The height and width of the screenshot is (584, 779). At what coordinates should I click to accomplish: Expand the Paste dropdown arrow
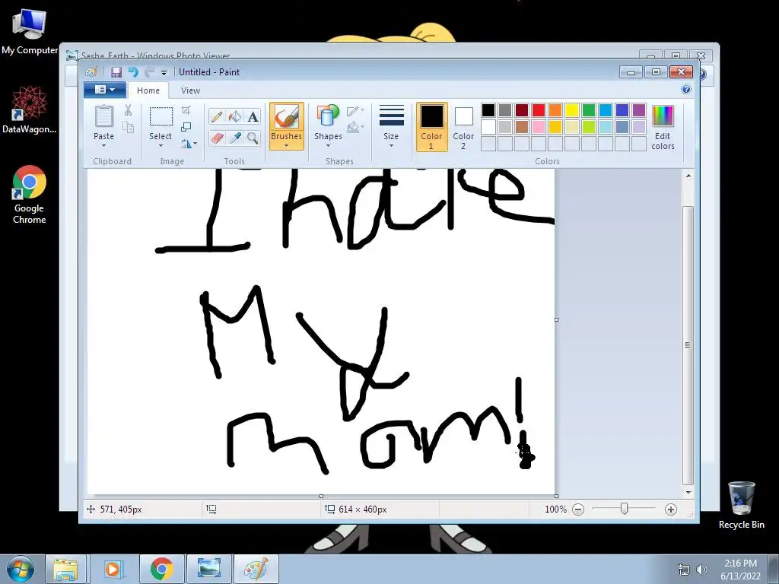coord(103,146)
